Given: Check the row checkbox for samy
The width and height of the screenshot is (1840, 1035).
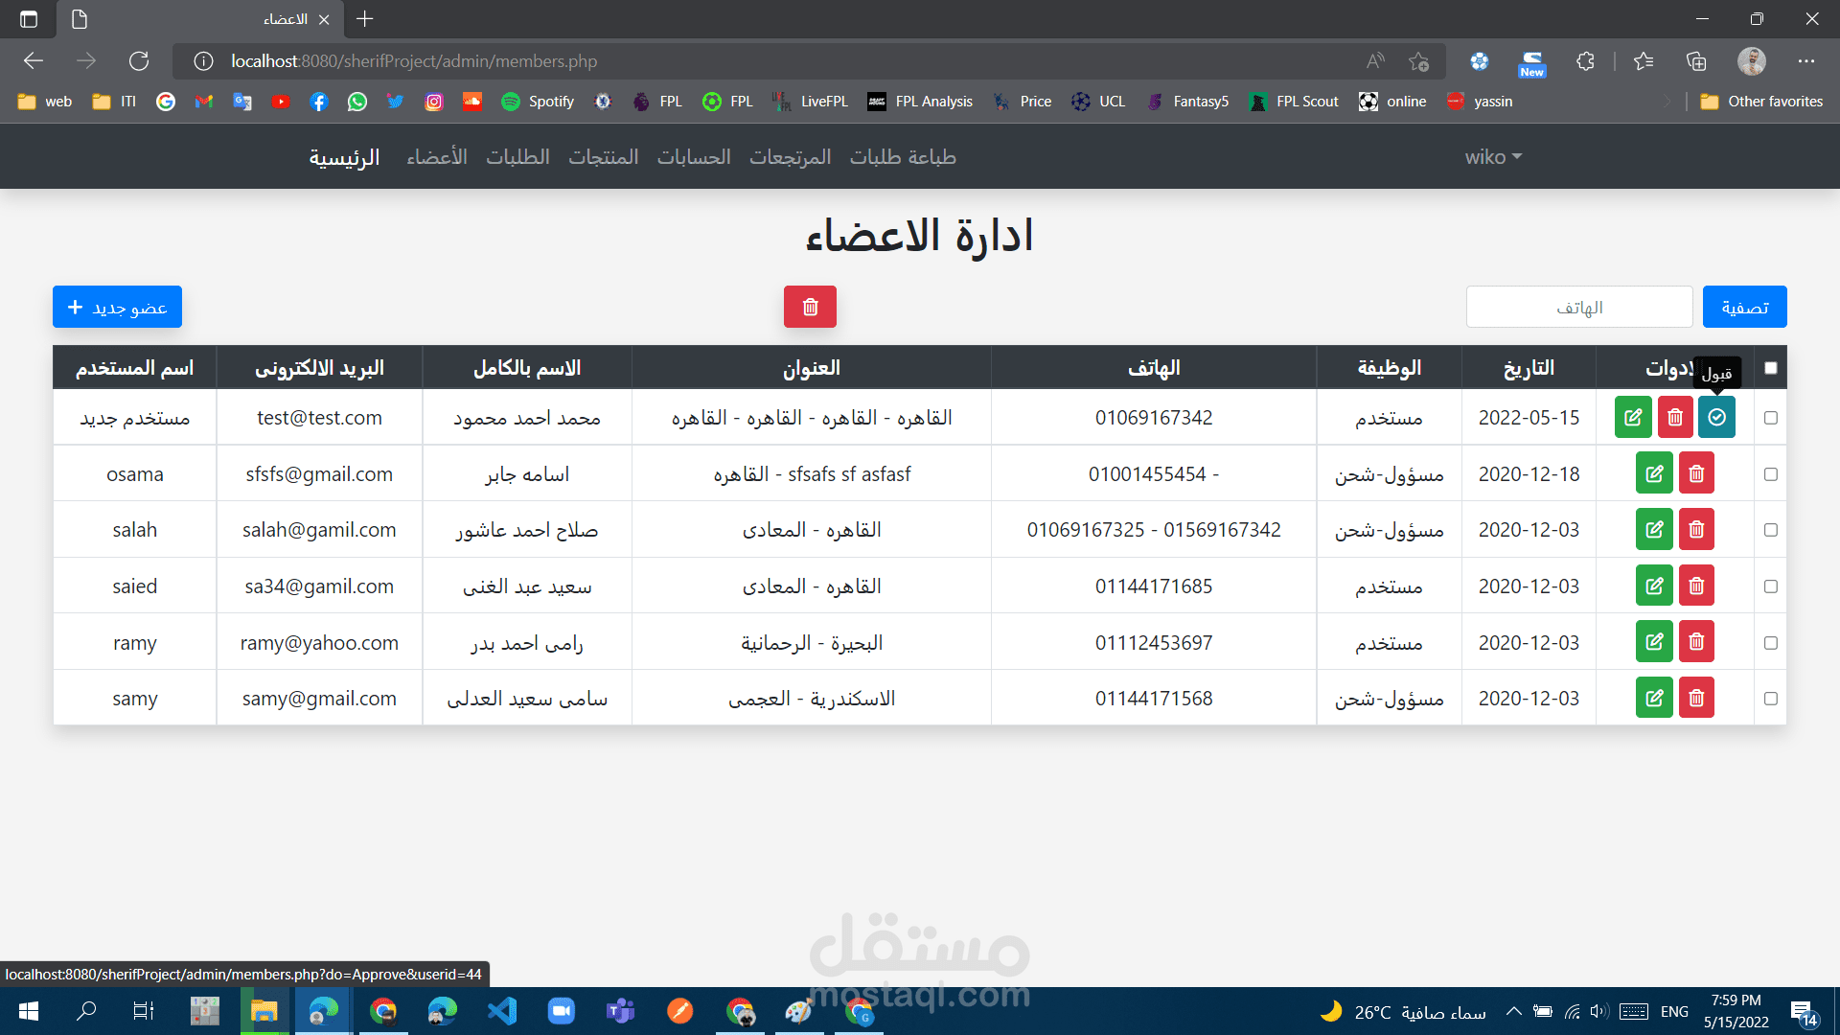Looking at the screenshot, I should 1771,698.
